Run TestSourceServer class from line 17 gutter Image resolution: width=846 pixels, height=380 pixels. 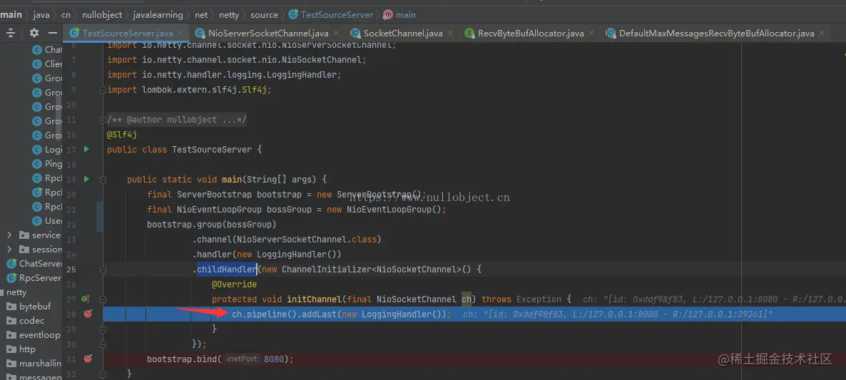coord(86,149)
